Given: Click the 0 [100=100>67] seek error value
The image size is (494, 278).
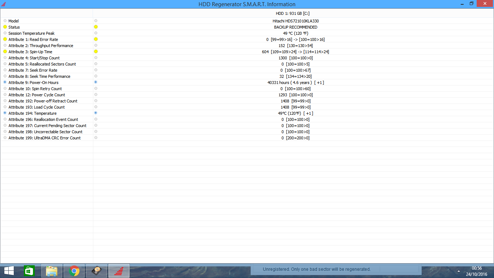Looking at the screenshot, I should coord(295,70).
